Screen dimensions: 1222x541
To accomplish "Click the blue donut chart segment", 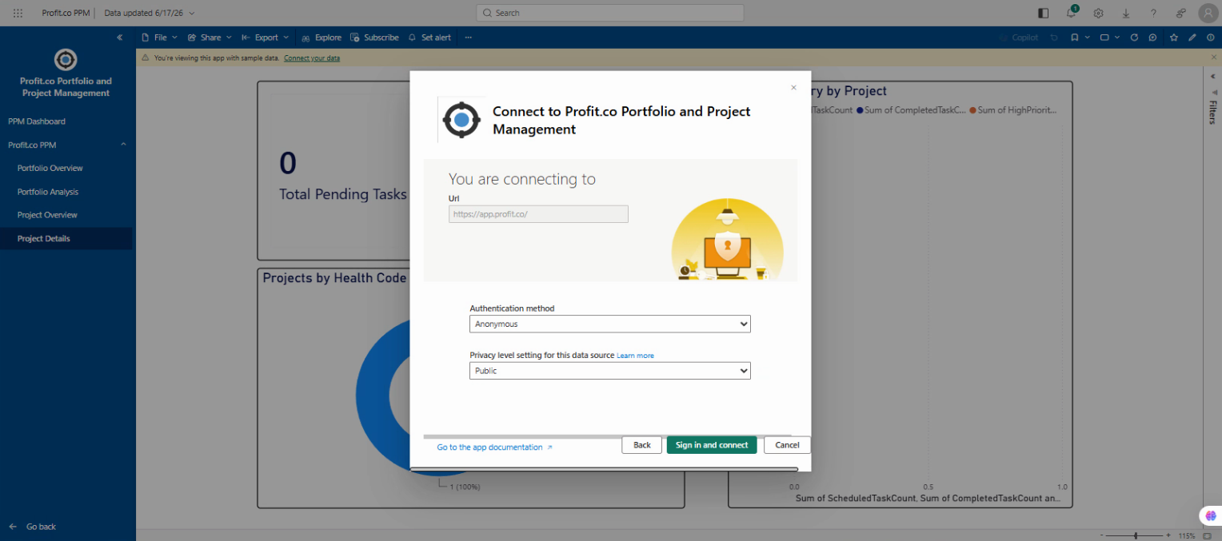I will (373, 396).
